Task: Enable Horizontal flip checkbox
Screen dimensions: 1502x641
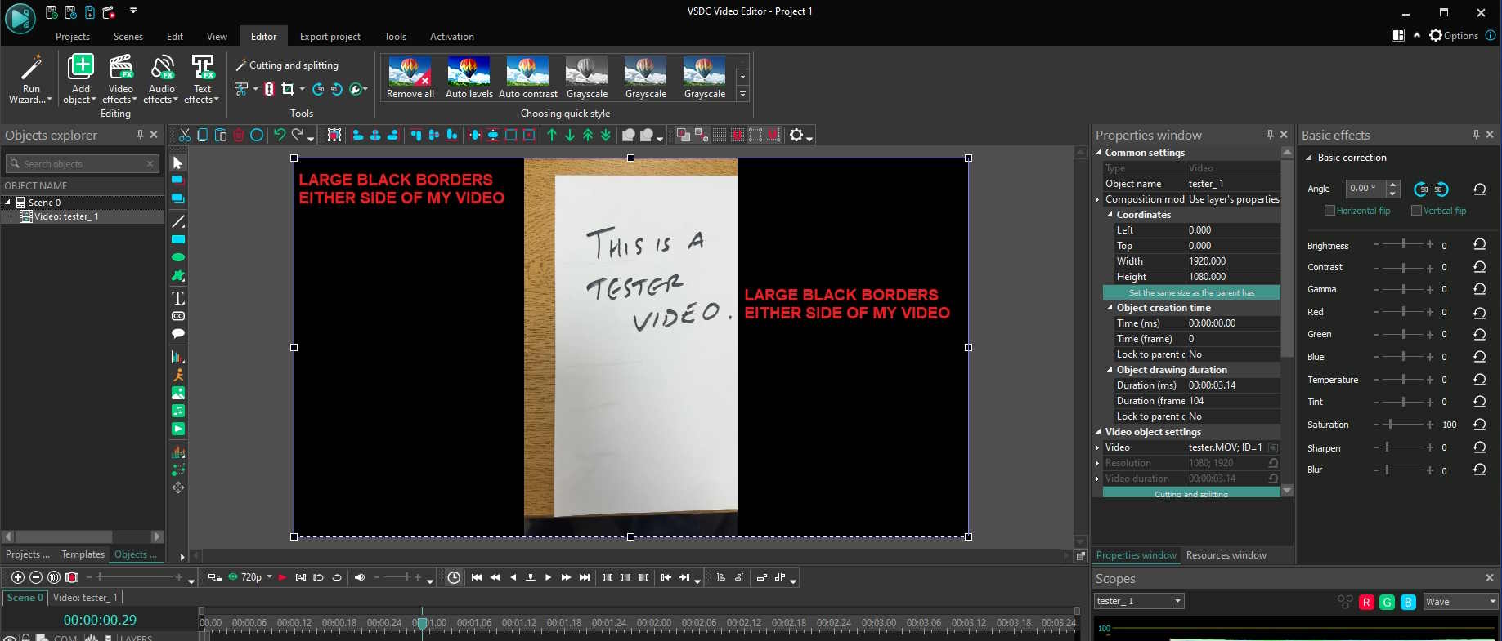Action: pyautogui.click(x=1329, y=211)
